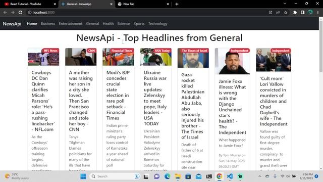Click 'What happened to Jamie Foxx?' description
323x182 pixels.
(x=232, y=143)
